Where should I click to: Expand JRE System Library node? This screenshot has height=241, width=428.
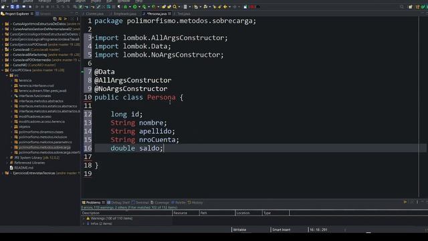[x=7, y=158]
